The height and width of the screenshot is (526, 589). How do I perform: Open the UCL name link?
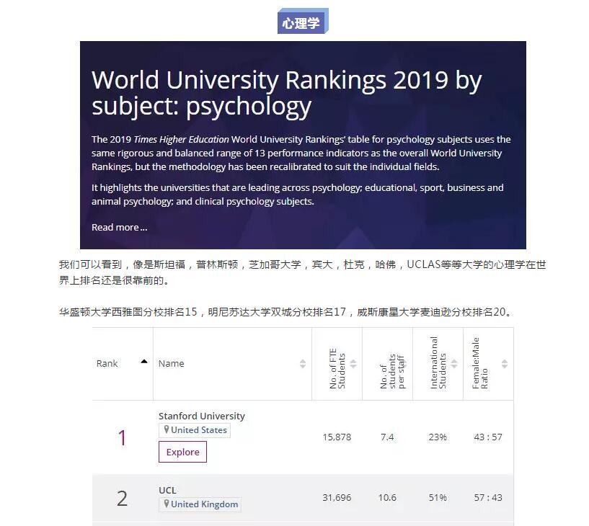pos(167,490)
